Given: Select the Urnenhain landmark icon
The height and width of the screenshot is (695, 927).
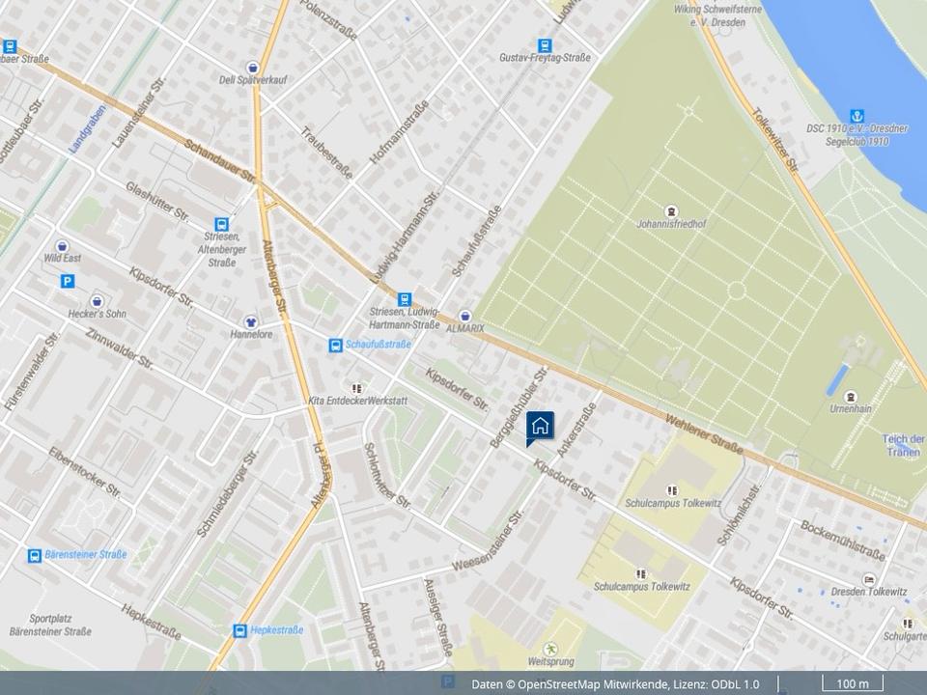Looking at the screenshot, I should coord(850,398).
